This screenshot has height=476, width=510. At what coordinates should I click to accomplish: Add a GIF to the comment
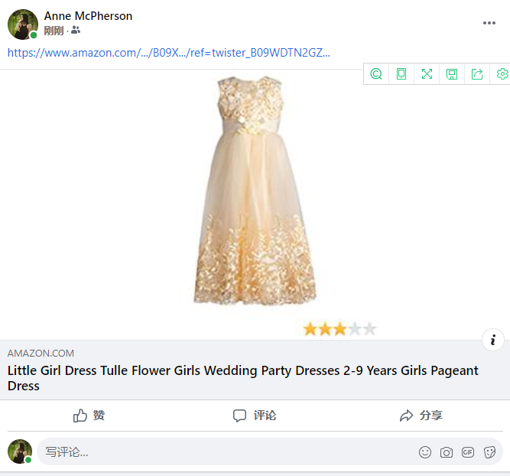pyautogui.click(x=468, y=452)
